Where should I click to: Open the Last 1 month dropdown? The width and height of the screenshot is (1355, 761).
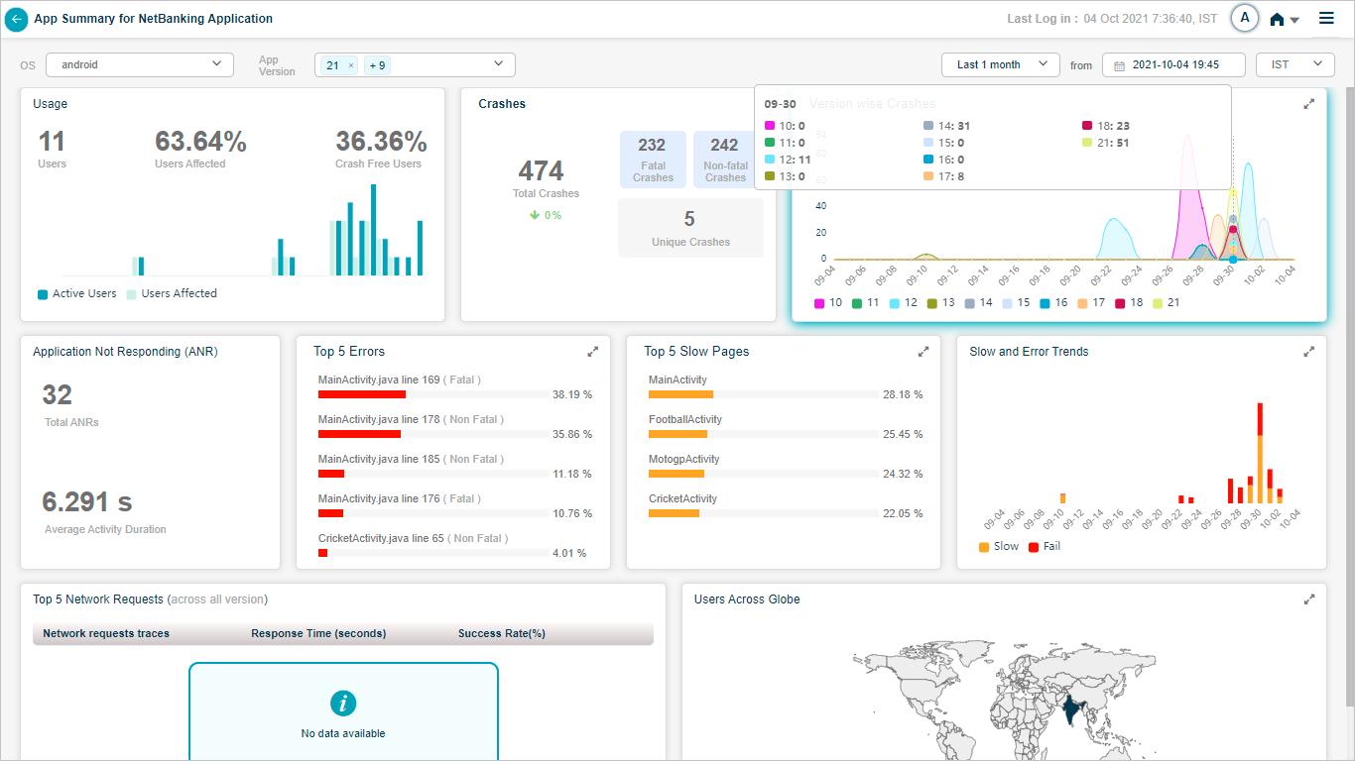pyautogui.click(x=1001, y=64)
